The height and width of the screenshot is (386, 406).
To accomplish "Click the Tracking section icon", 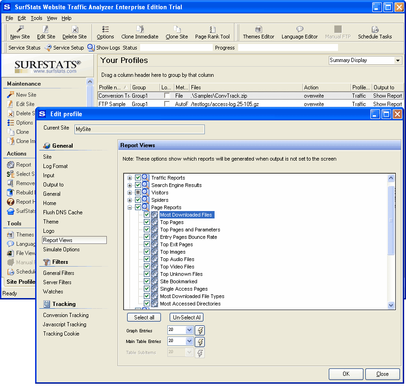I will click(x=47, y=304).
